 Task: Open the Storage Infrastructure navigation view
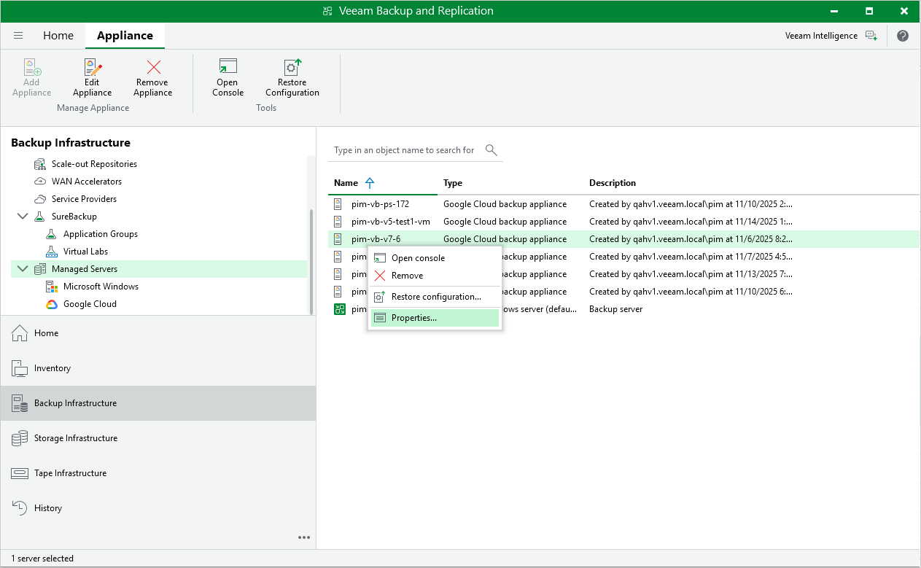coord(158,438)
